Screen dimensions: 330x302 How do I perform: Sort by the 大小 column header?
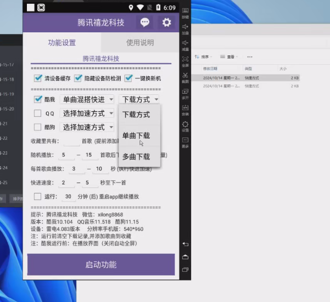point(283,69)
